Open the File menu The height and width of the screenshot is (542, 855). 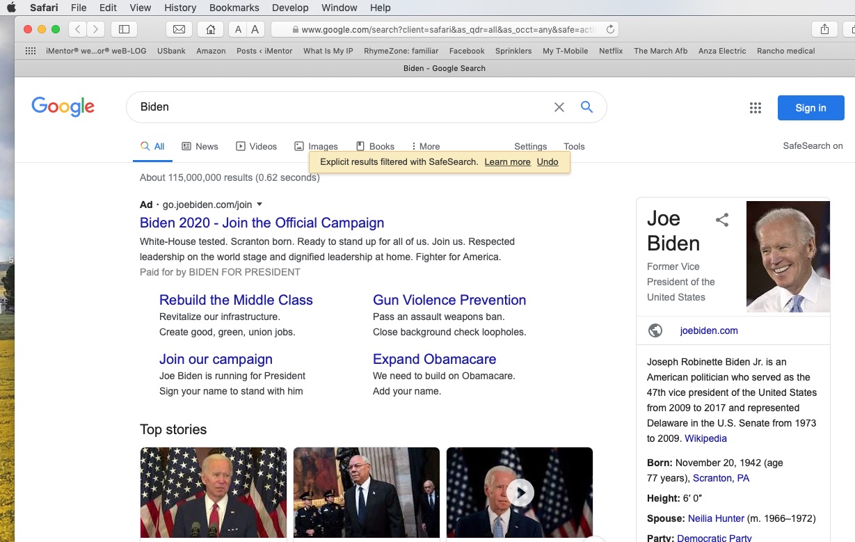click(79, 8)
